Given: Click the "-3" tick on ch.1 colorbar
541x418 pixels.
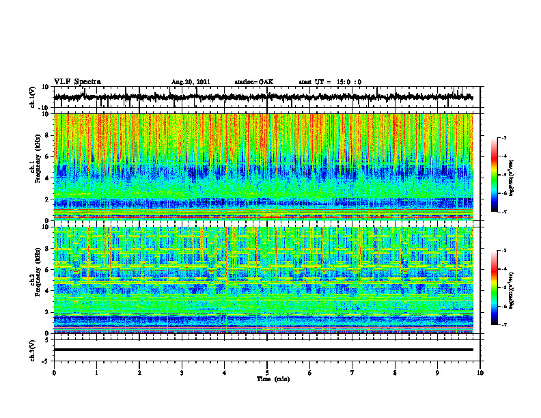Looking at the screenshot, I should click(x=503, y=137).
